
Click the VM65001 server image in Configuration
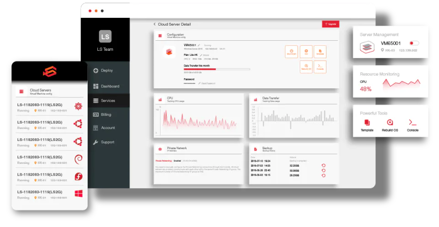(x=169, y=52)
